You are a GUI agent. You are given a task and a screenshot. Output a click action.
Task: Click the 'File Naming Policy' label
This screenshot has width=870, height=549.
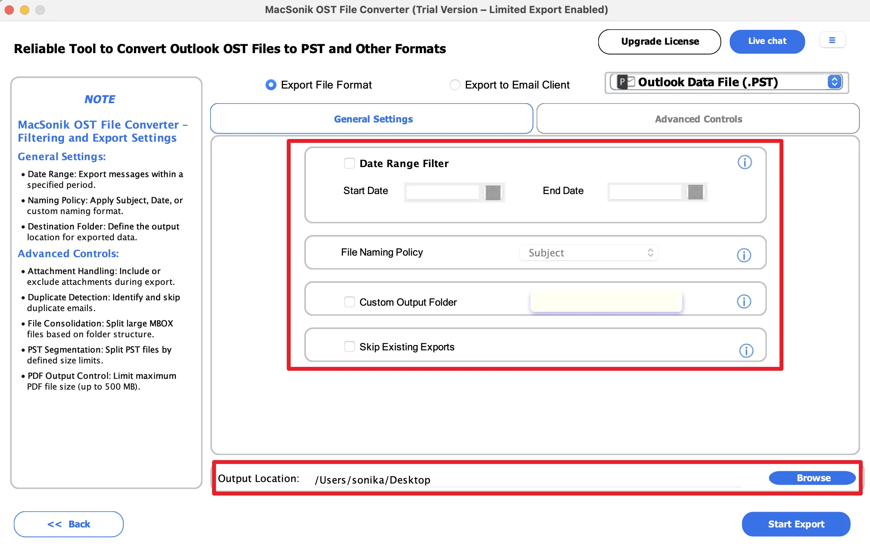point(382,252)
